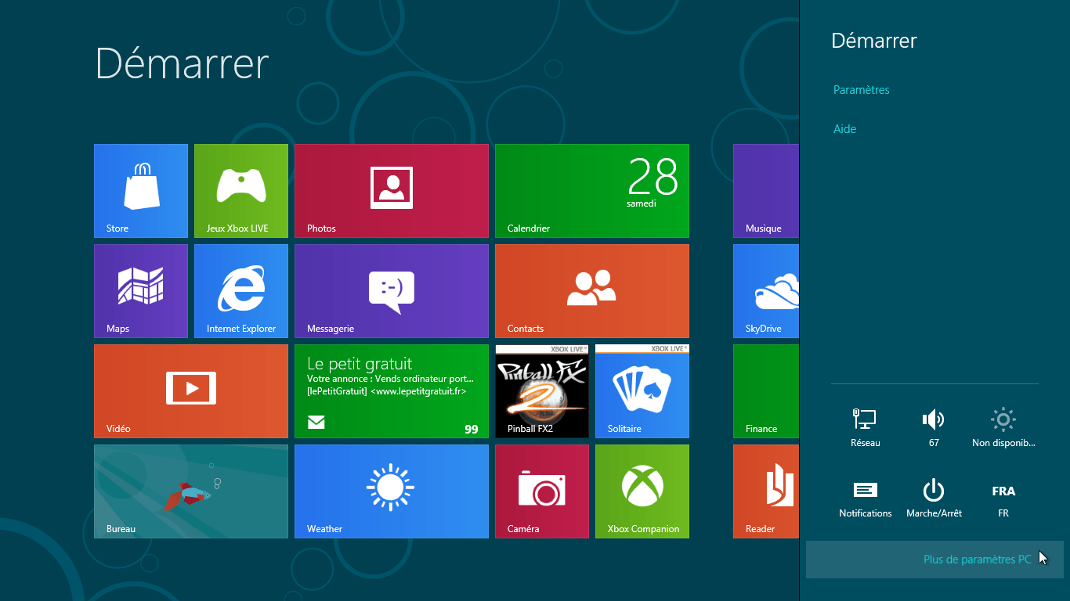1070x601 pixels.
Task: Open the Caméra tile
Action: (542, 491)
